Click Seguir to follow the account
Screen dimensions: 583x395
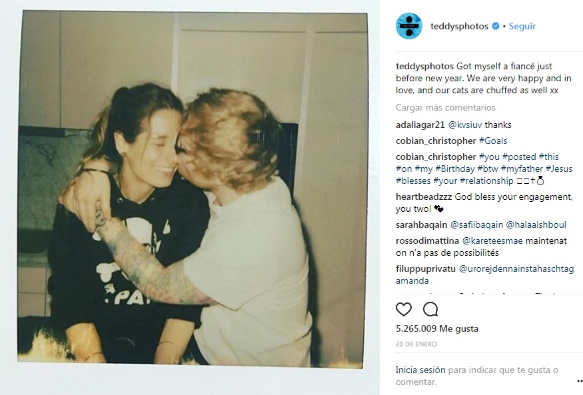(522, 26)
